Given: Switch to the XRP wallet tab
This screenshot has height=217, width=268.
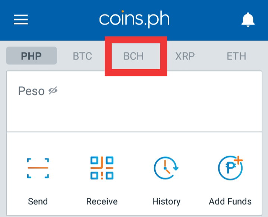Looking at the screenshot, I should (x=185, y=56).
